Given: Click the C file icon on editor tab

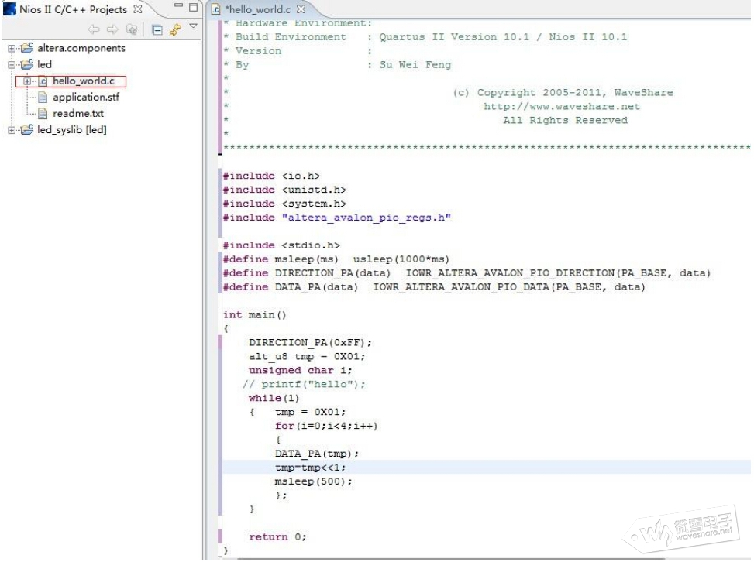Looking at the screenshot, I should [216, 9].
